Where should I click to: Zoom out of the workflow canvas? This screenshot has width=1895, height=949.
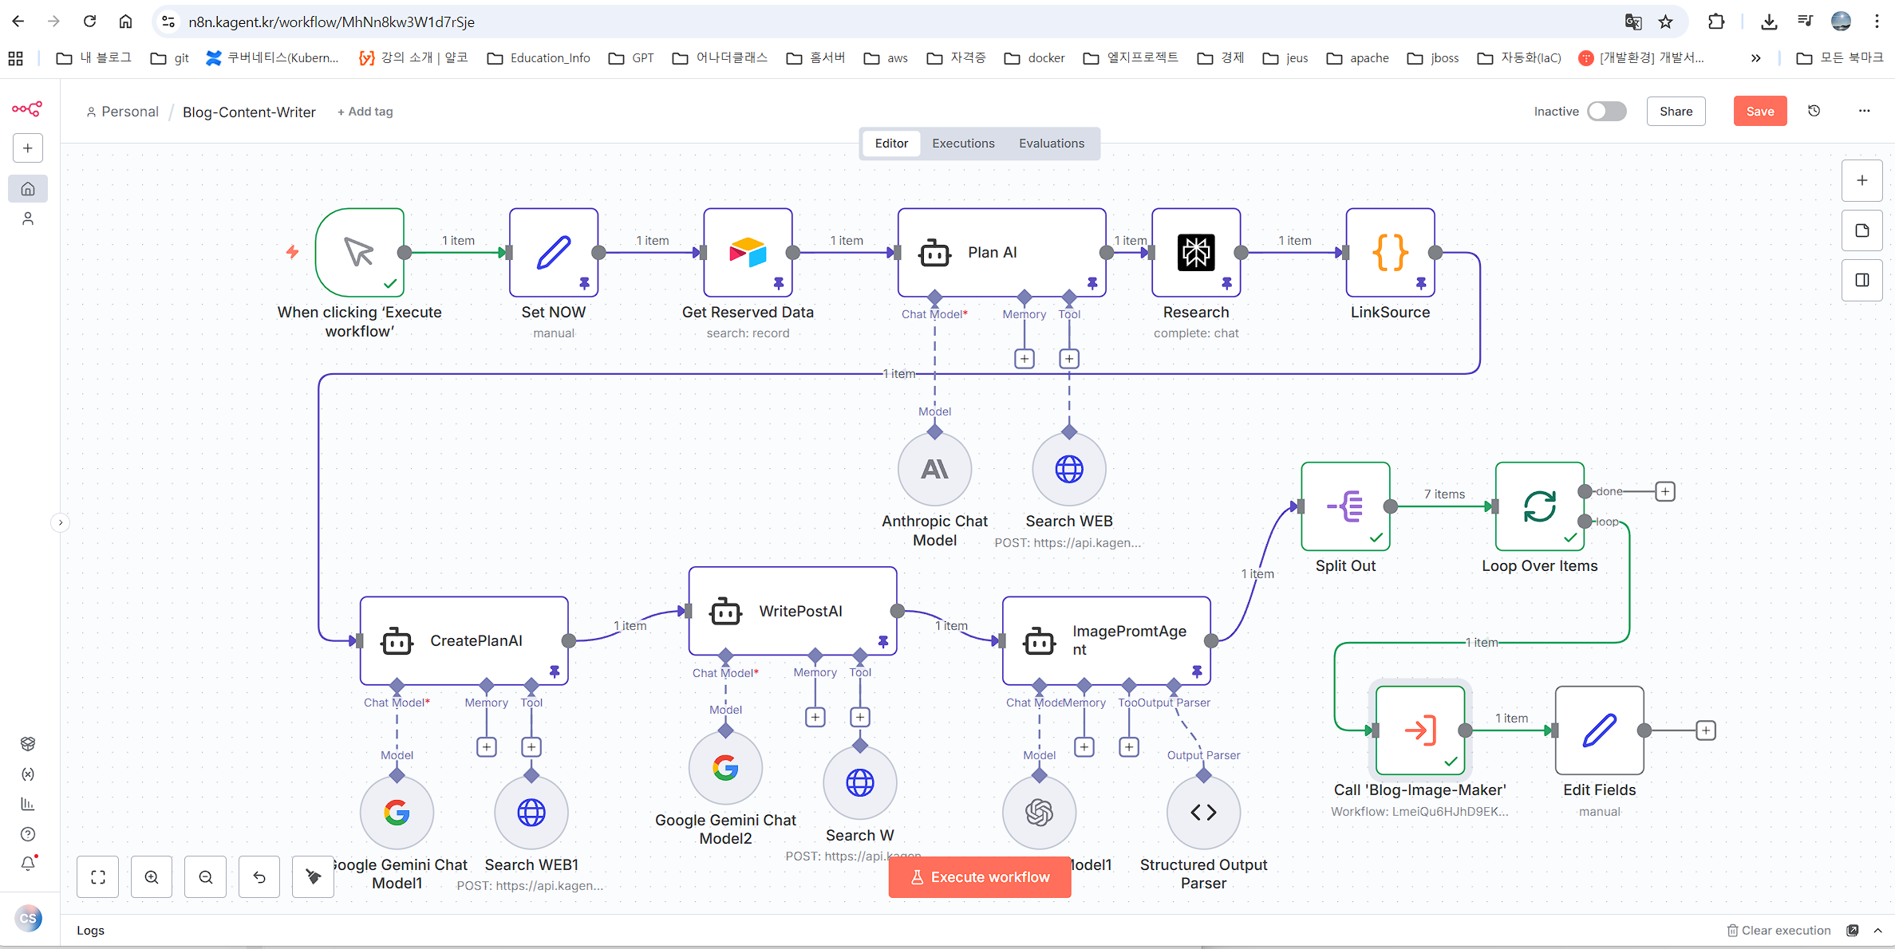click(x=206, y=877)
